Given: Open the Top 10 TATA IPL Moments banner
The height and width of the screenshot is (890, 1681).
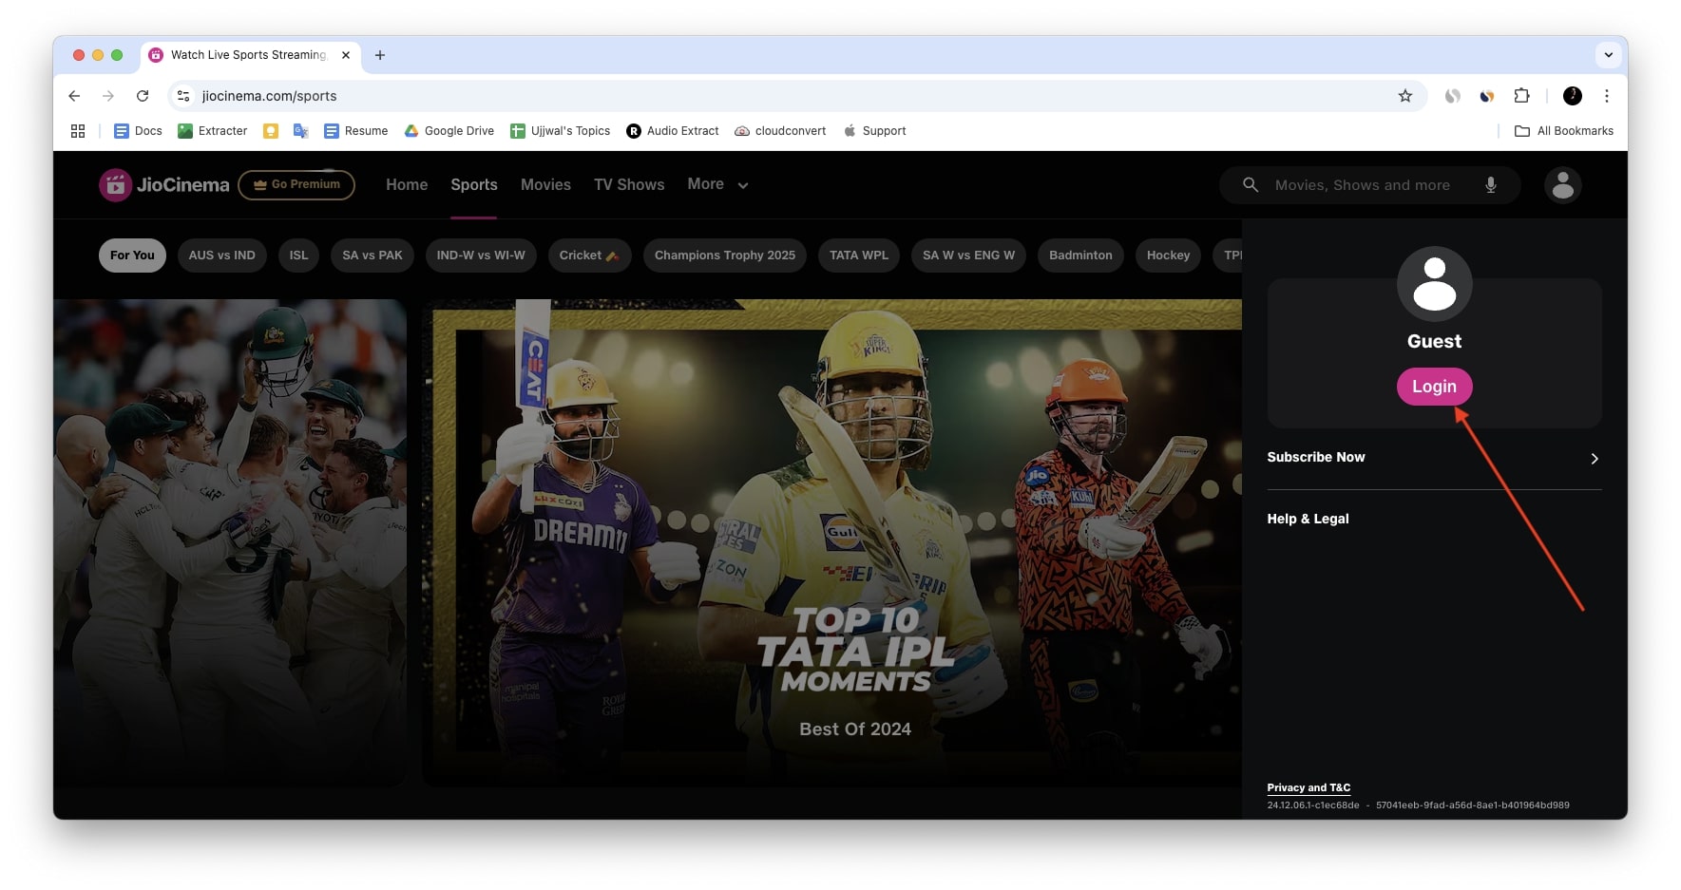Looking at the screenshot, I should coord(832,543).
